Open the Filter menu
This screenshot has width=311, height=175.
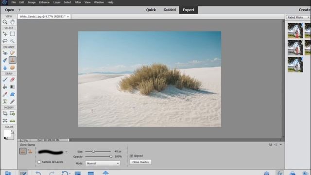(78, 2)
